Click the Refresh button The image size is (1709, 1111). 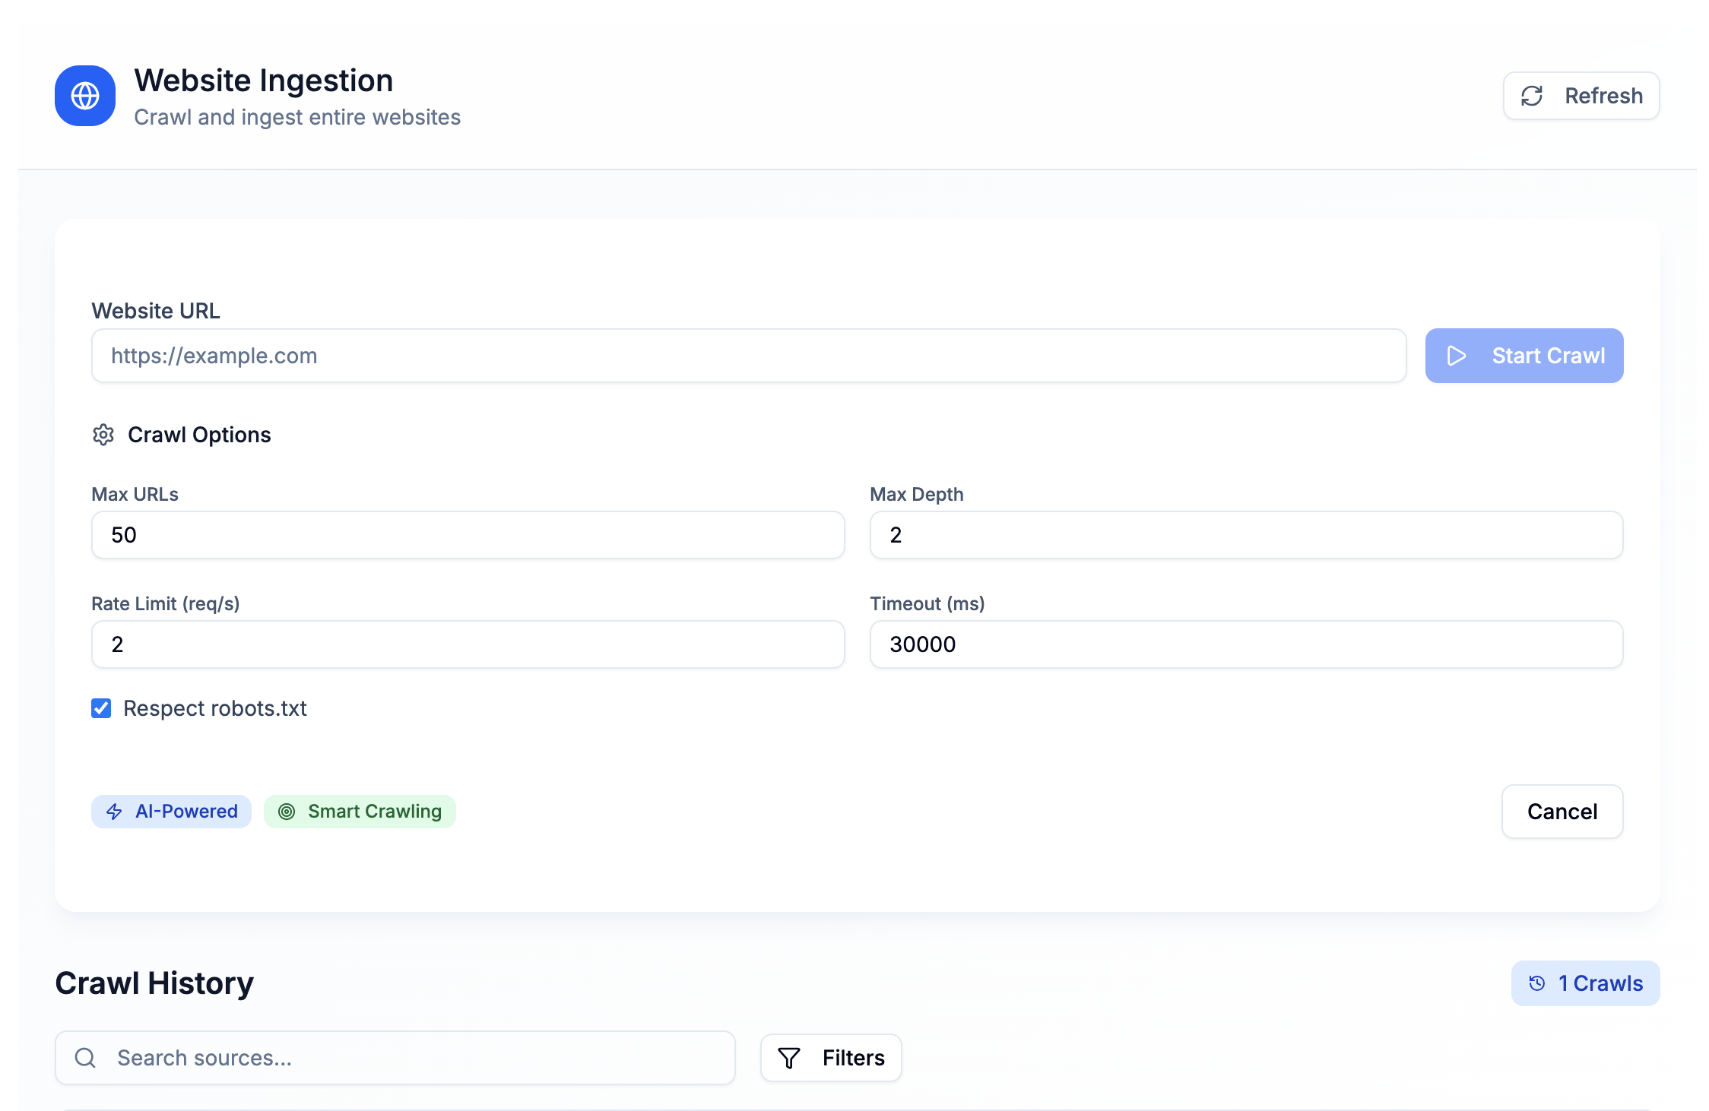pyautogui.click(x=1581, y=96)
